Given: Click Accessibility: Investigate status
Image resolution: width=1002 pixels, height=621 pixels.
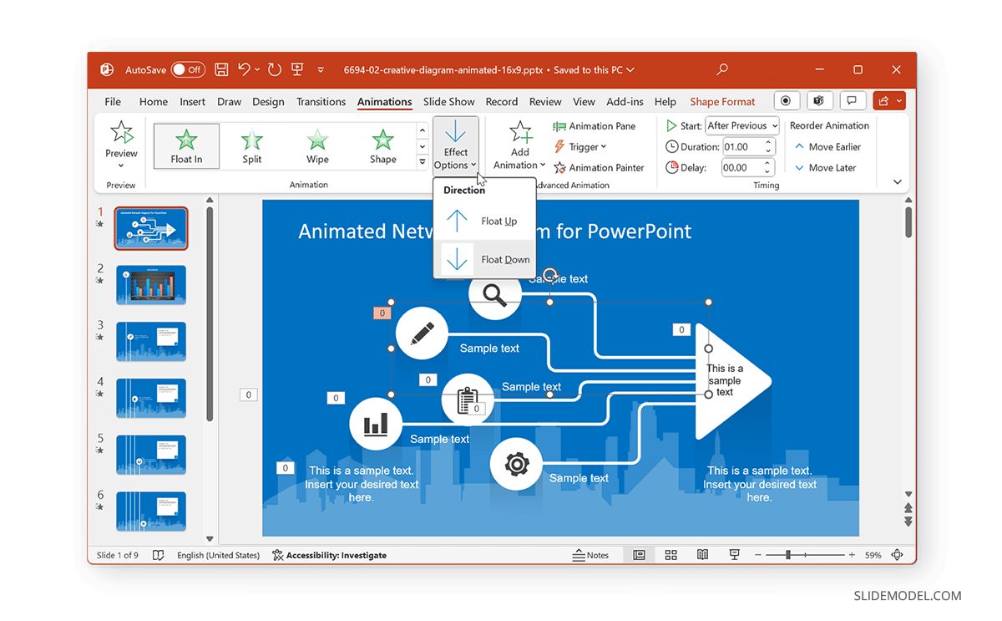Looking at the screenshot, I should click(x=330, y=555).
